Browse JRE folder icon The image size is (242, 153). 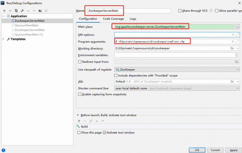tap(232, 81)
